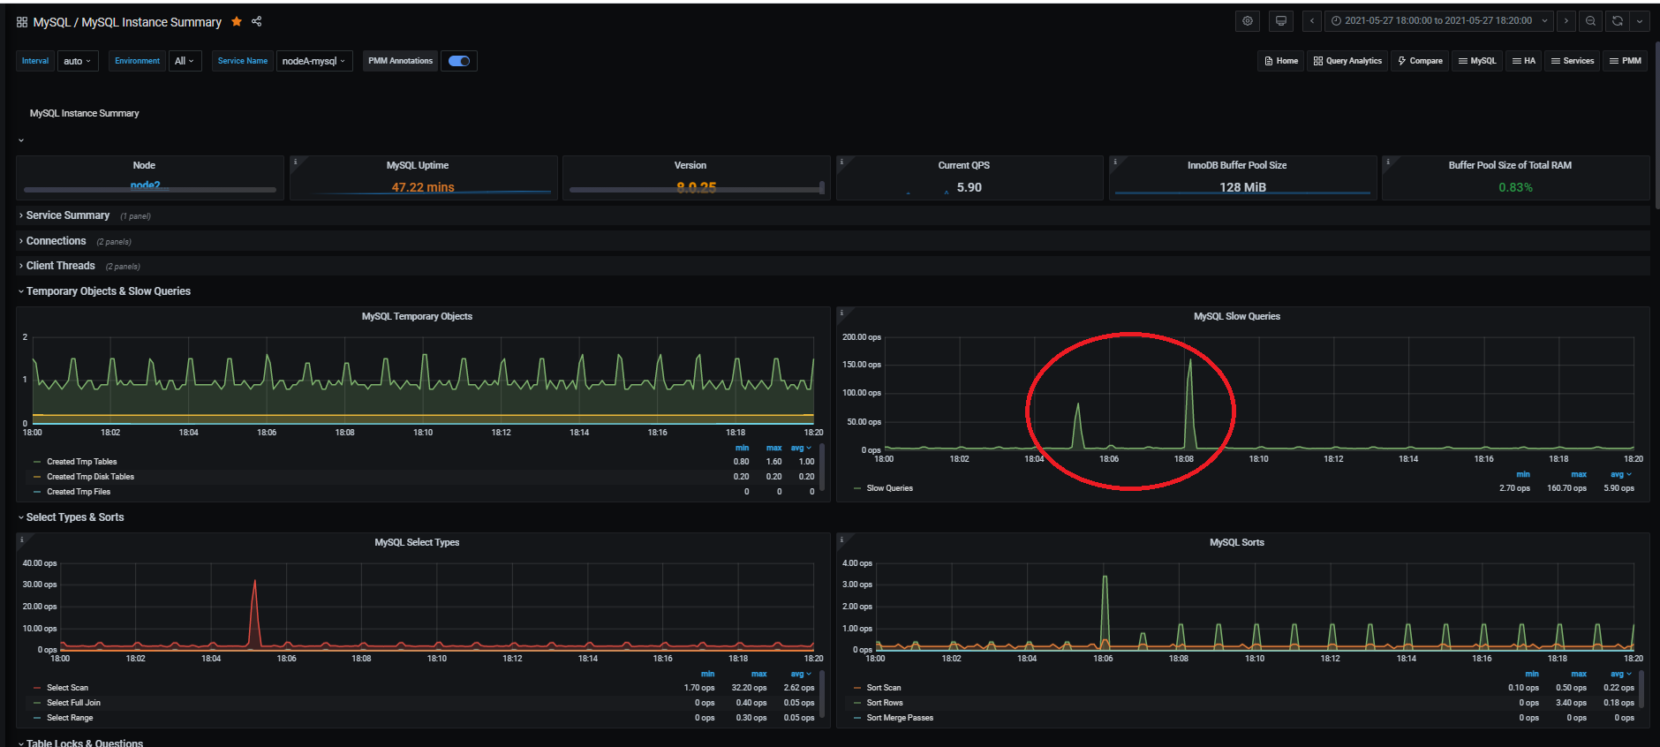Click the page vertical scrollbar
This screenshot has height=747, width=1660.
pos(1656,124)
